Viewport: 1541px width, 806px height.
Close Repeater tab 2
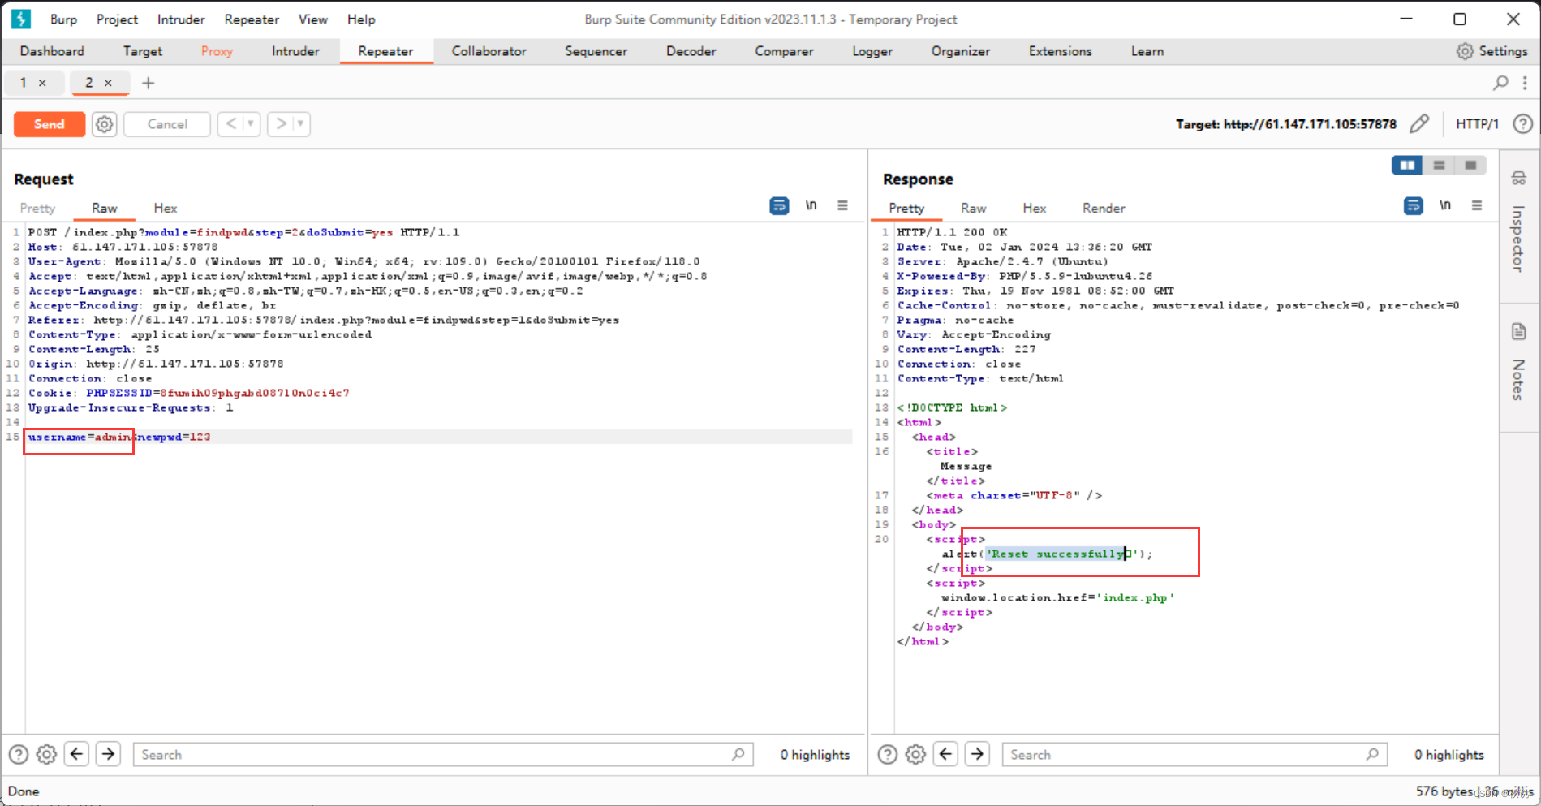pos(108,83)
